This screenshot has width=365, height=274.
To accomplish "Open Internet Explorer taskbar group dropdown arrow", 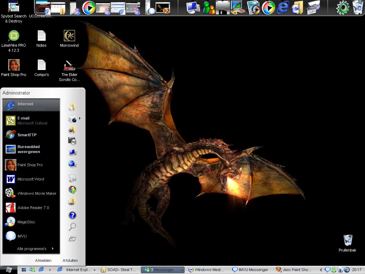I will (x=94, y=270).
